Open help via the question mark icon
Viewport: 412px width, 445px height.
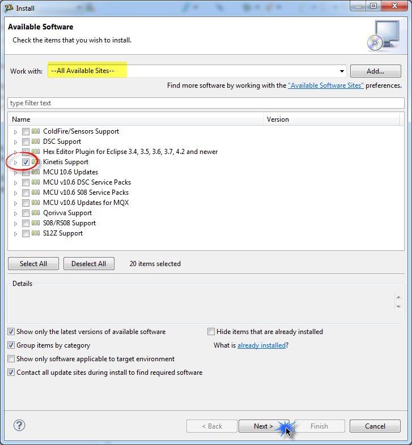pos(19,425)
